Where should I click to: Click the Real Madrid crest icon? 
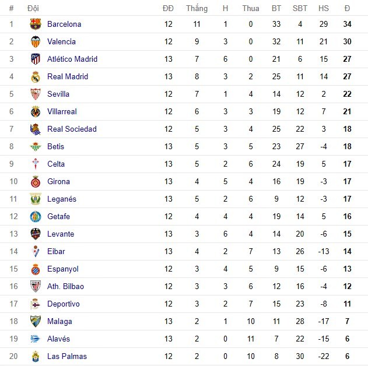[36, 77]
